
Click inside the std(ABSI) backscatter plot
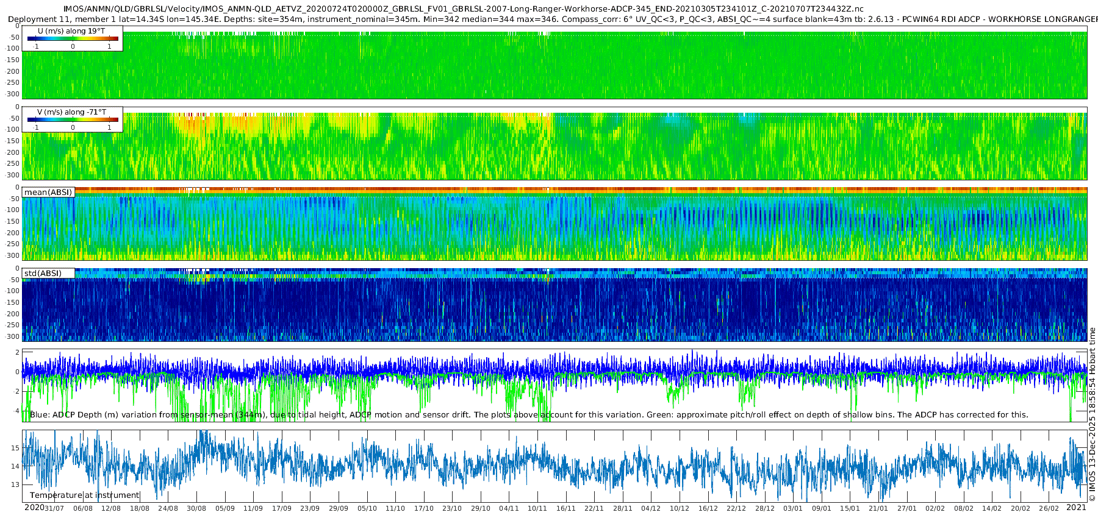point(554,305)
